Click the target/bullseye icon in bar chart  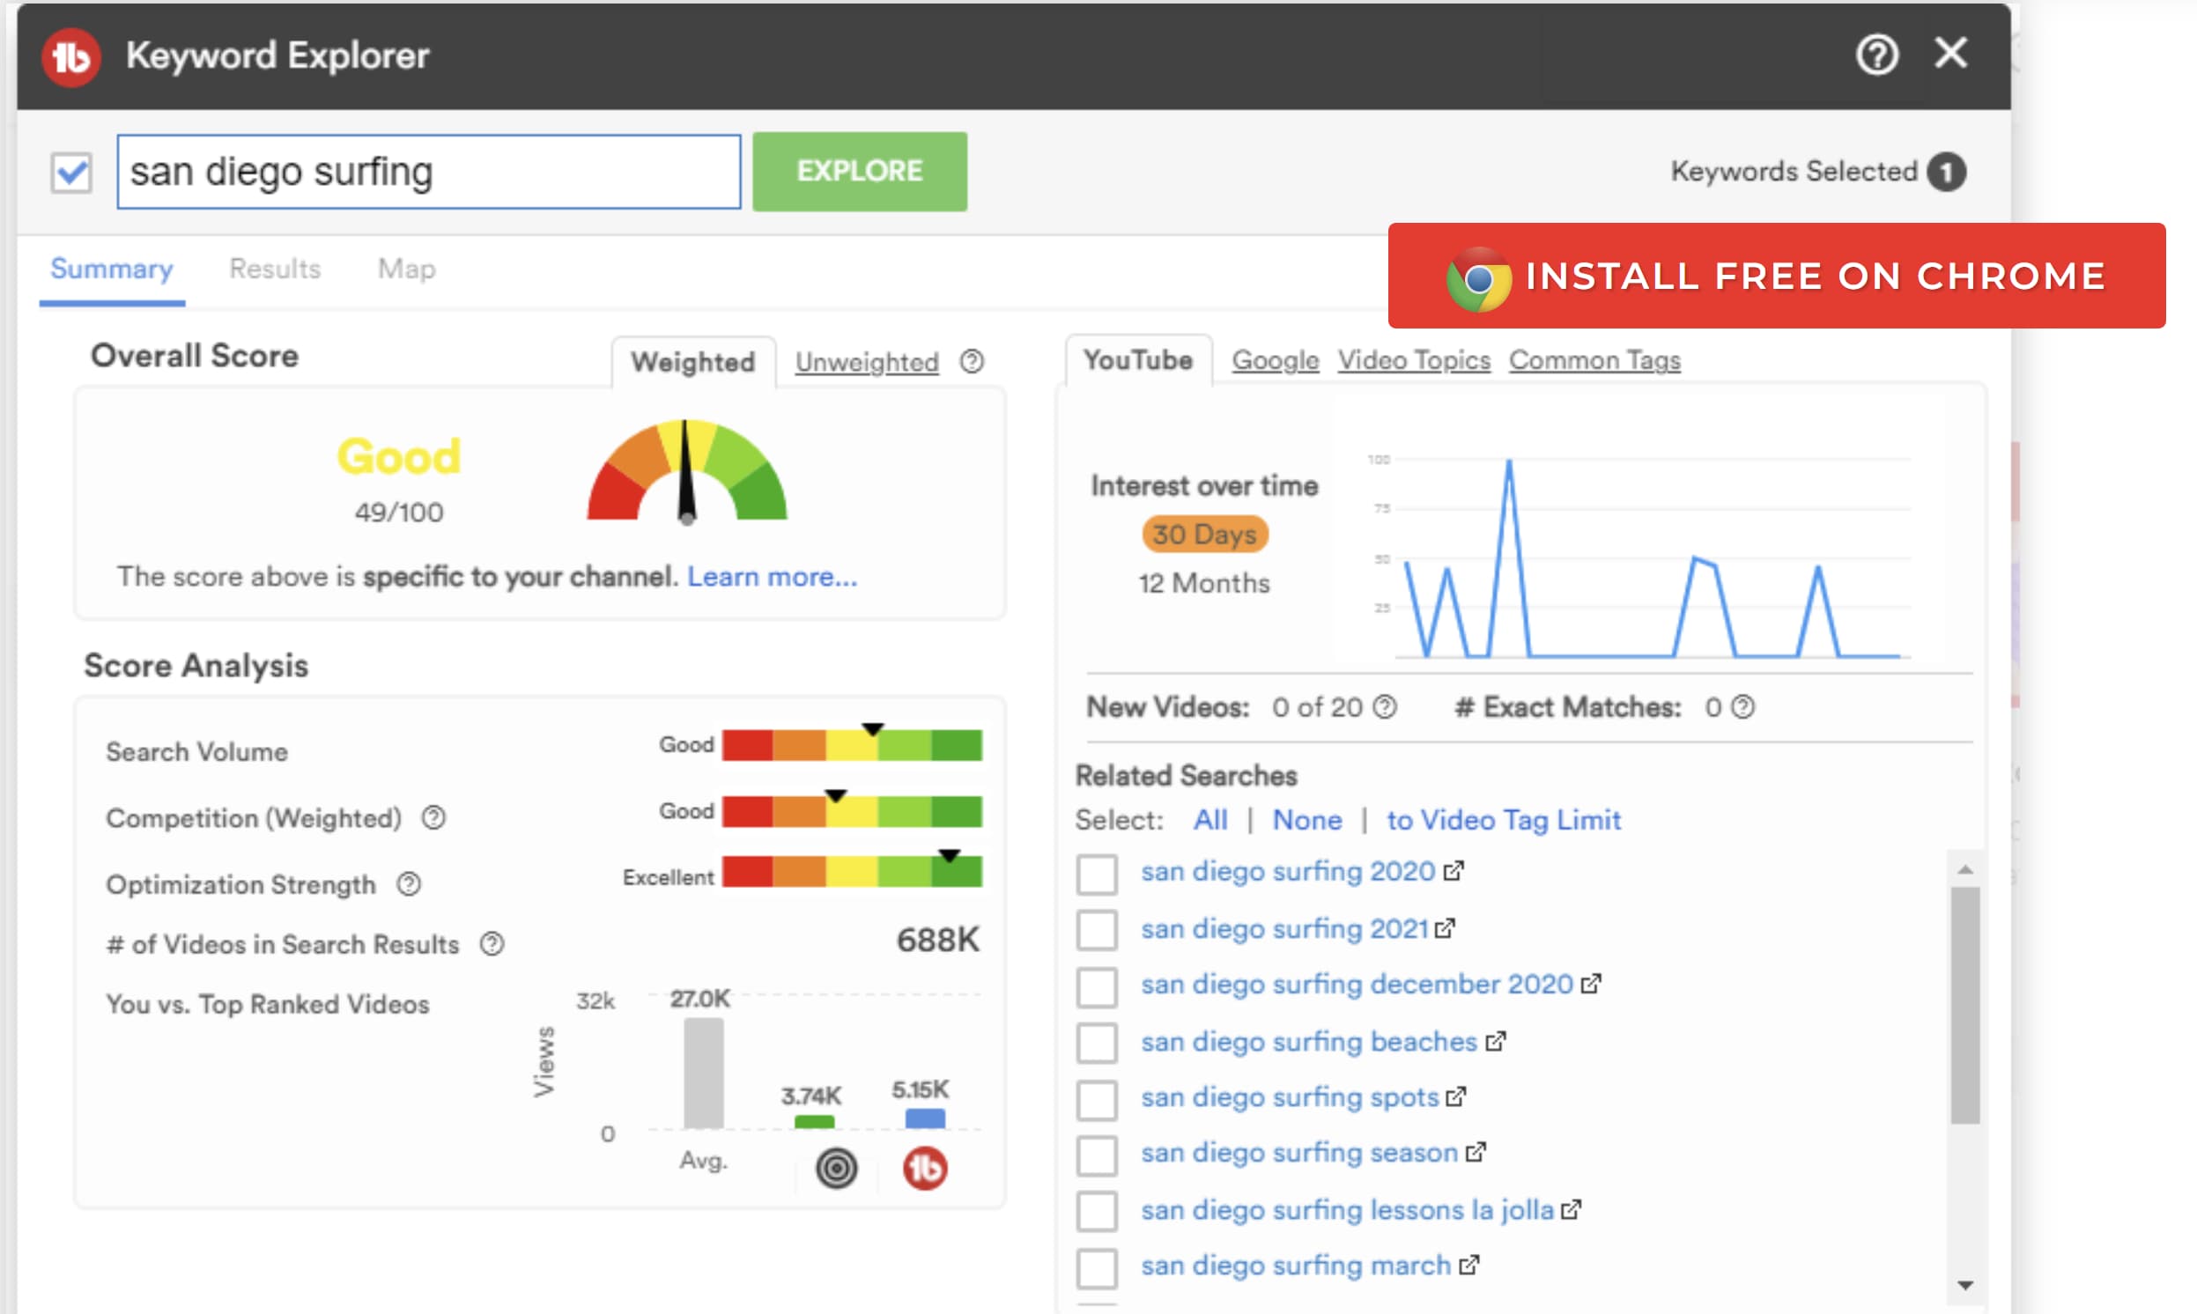pos(836,1163)
